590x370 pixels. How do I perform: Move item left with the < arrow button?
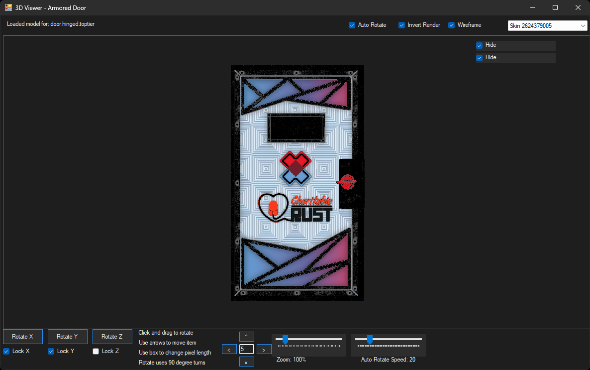229,349
